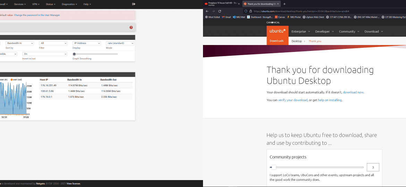Open the Most Visited bookmark folder
The width and height of the screenshot is (406, 187).
point(212,17)
